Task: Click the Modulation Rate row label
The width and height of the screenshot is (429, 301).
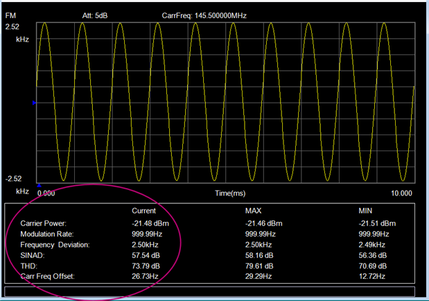Action: point(47,234)
